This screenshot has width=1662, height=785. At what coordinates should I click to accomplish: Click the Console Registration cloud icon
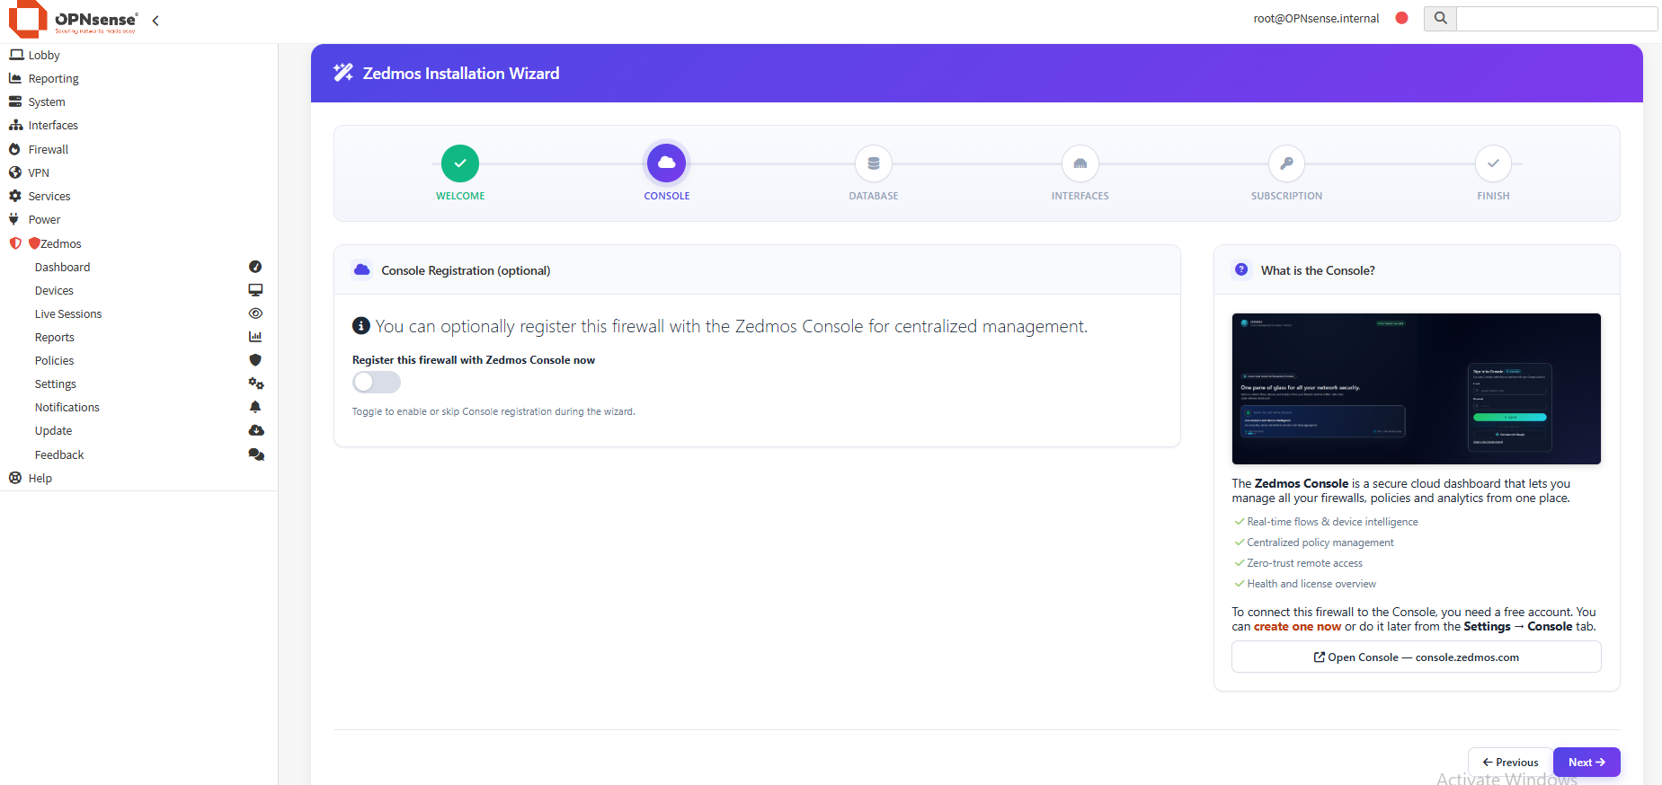tap(362, 269)
